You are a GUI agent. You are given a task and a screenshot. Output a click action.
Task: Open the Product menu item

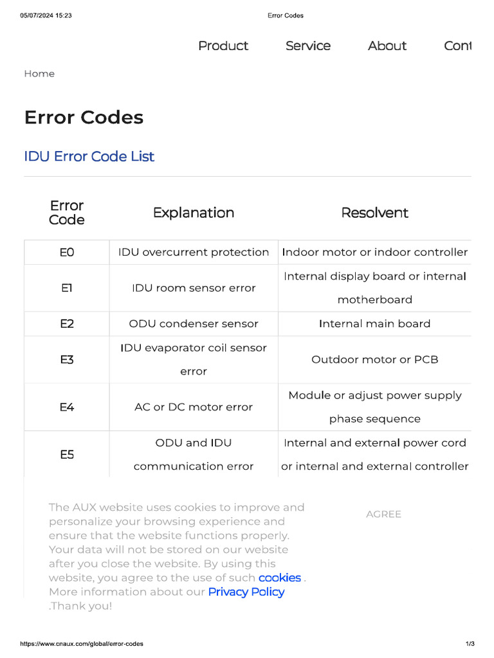[223, 46]
